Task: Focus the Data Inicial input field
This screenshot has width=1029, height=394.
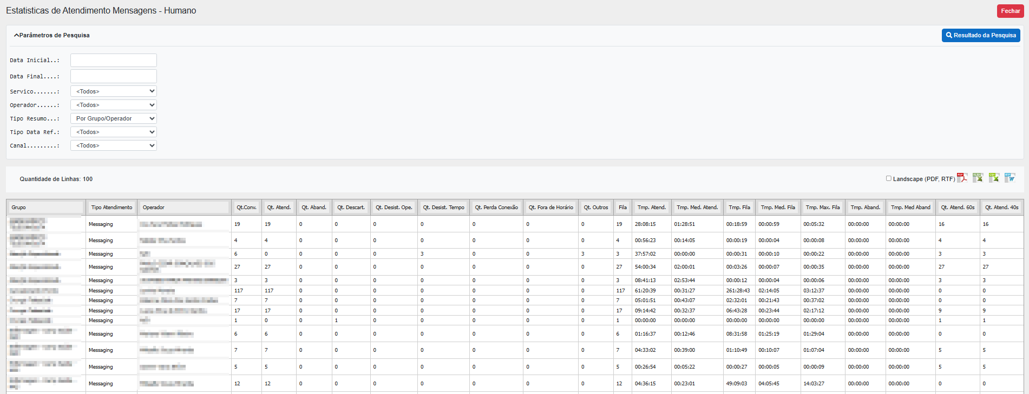Action: (114, 60)
